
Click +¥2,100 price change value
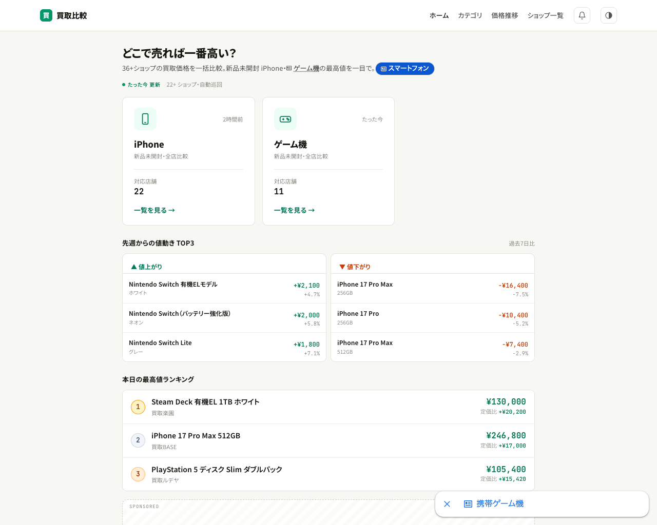point(306,286)
